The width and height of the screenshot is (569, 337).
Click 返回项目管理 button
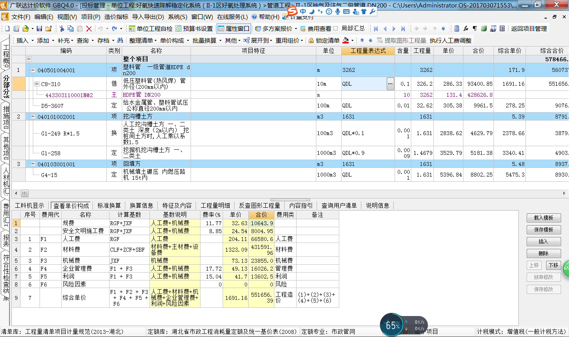pyautogui.click(x=529, y=28)
